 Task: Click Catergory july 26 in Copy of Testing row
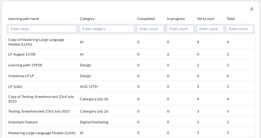pyautogui.click(x=94, y=99)
